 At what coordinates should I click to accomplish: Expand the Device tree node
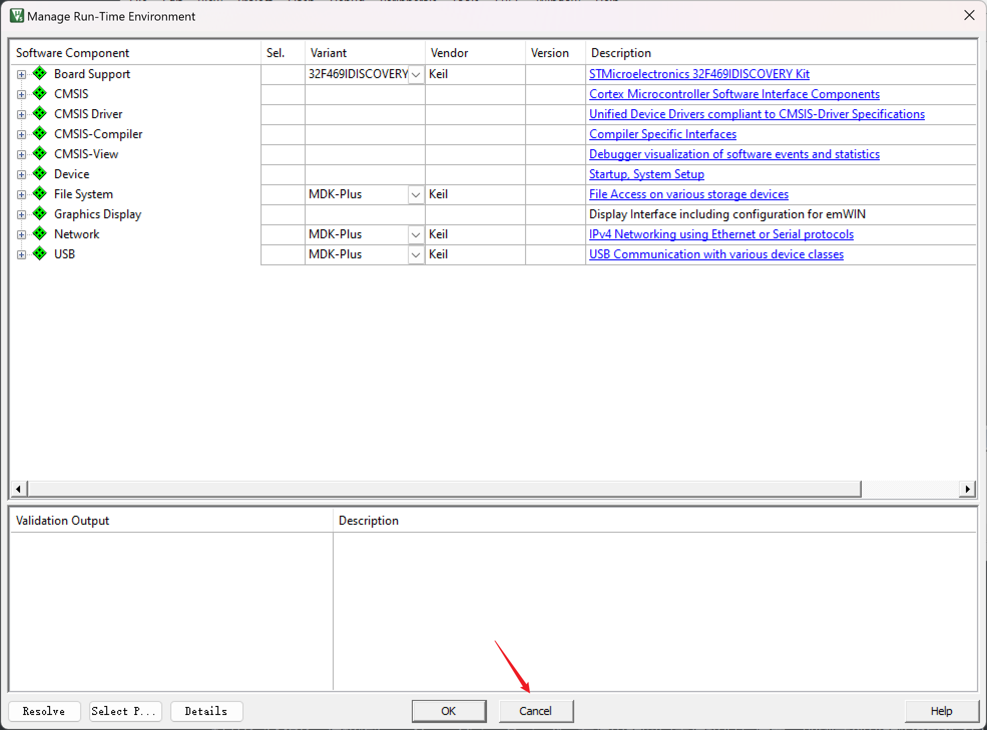21,175
